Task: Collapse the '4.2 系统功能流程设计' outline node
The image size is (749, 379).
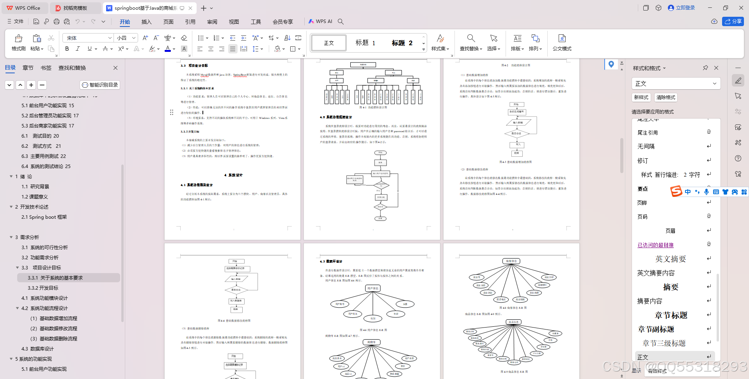Action: coord(17,308)
